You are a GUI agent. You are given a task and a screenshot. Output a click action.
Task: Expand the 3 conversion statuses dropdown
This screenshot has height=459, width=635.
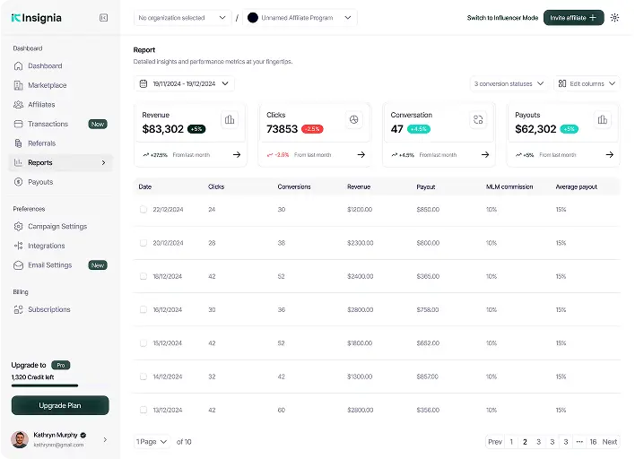point(509,83)
